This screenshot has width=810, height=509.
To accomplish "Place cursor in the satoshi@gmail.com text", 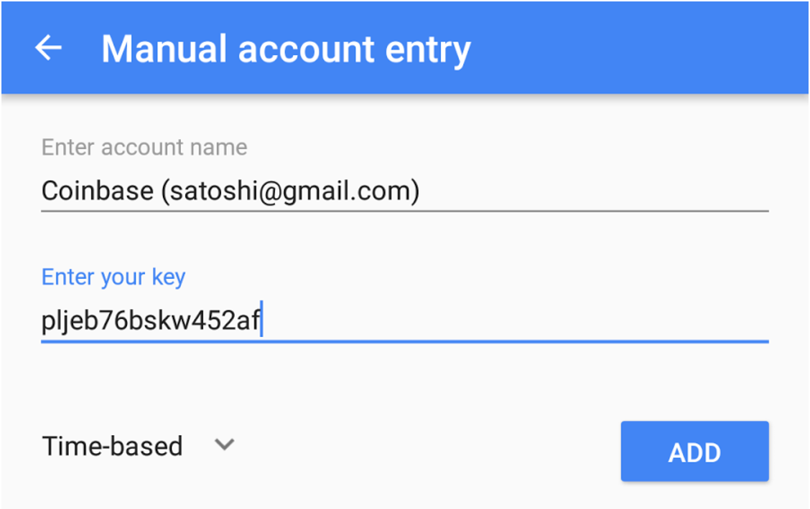I will pyautogui.click(x=290, y=191).
